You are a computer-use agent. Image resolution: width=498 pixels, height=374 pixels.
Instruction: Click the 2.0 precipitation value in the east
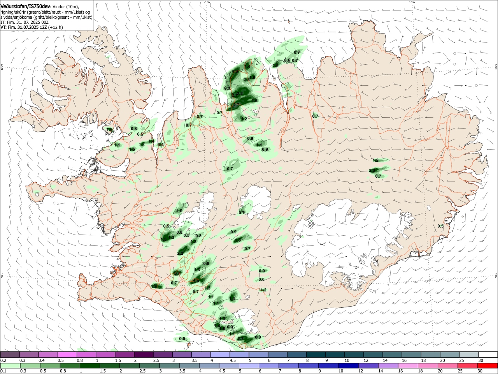372,170
